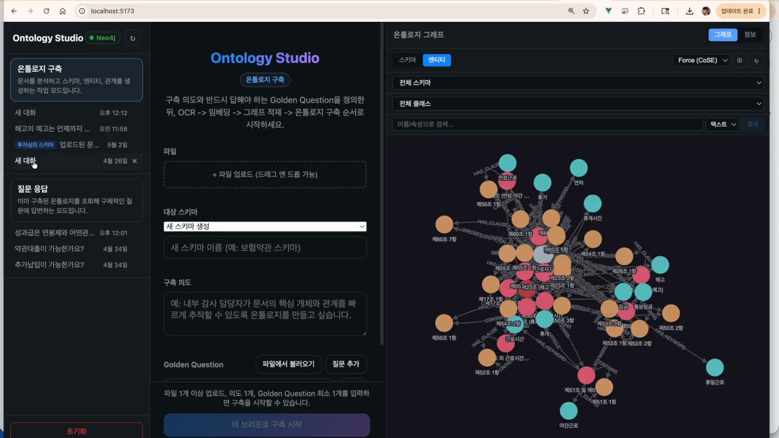This screenshot has height=438, width=779.
Task: View site information for localhost
Action: 82,11
